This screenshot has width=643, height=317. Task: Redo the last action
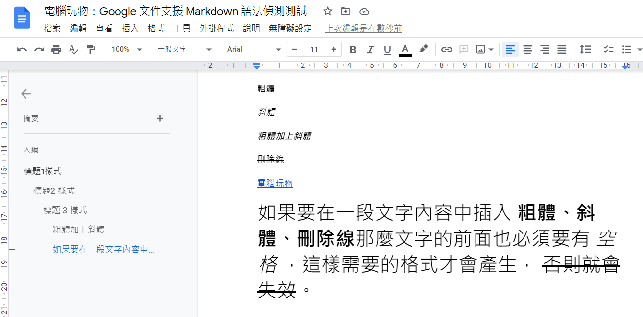[x=39, y=49]
